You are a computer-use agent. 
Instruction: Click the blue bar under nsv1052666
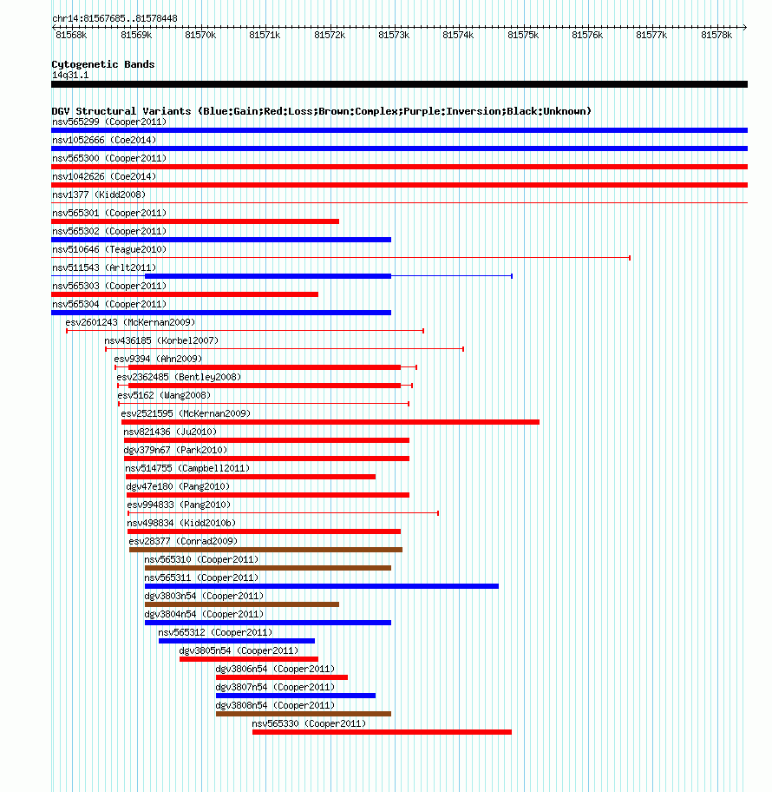point(399,148)
